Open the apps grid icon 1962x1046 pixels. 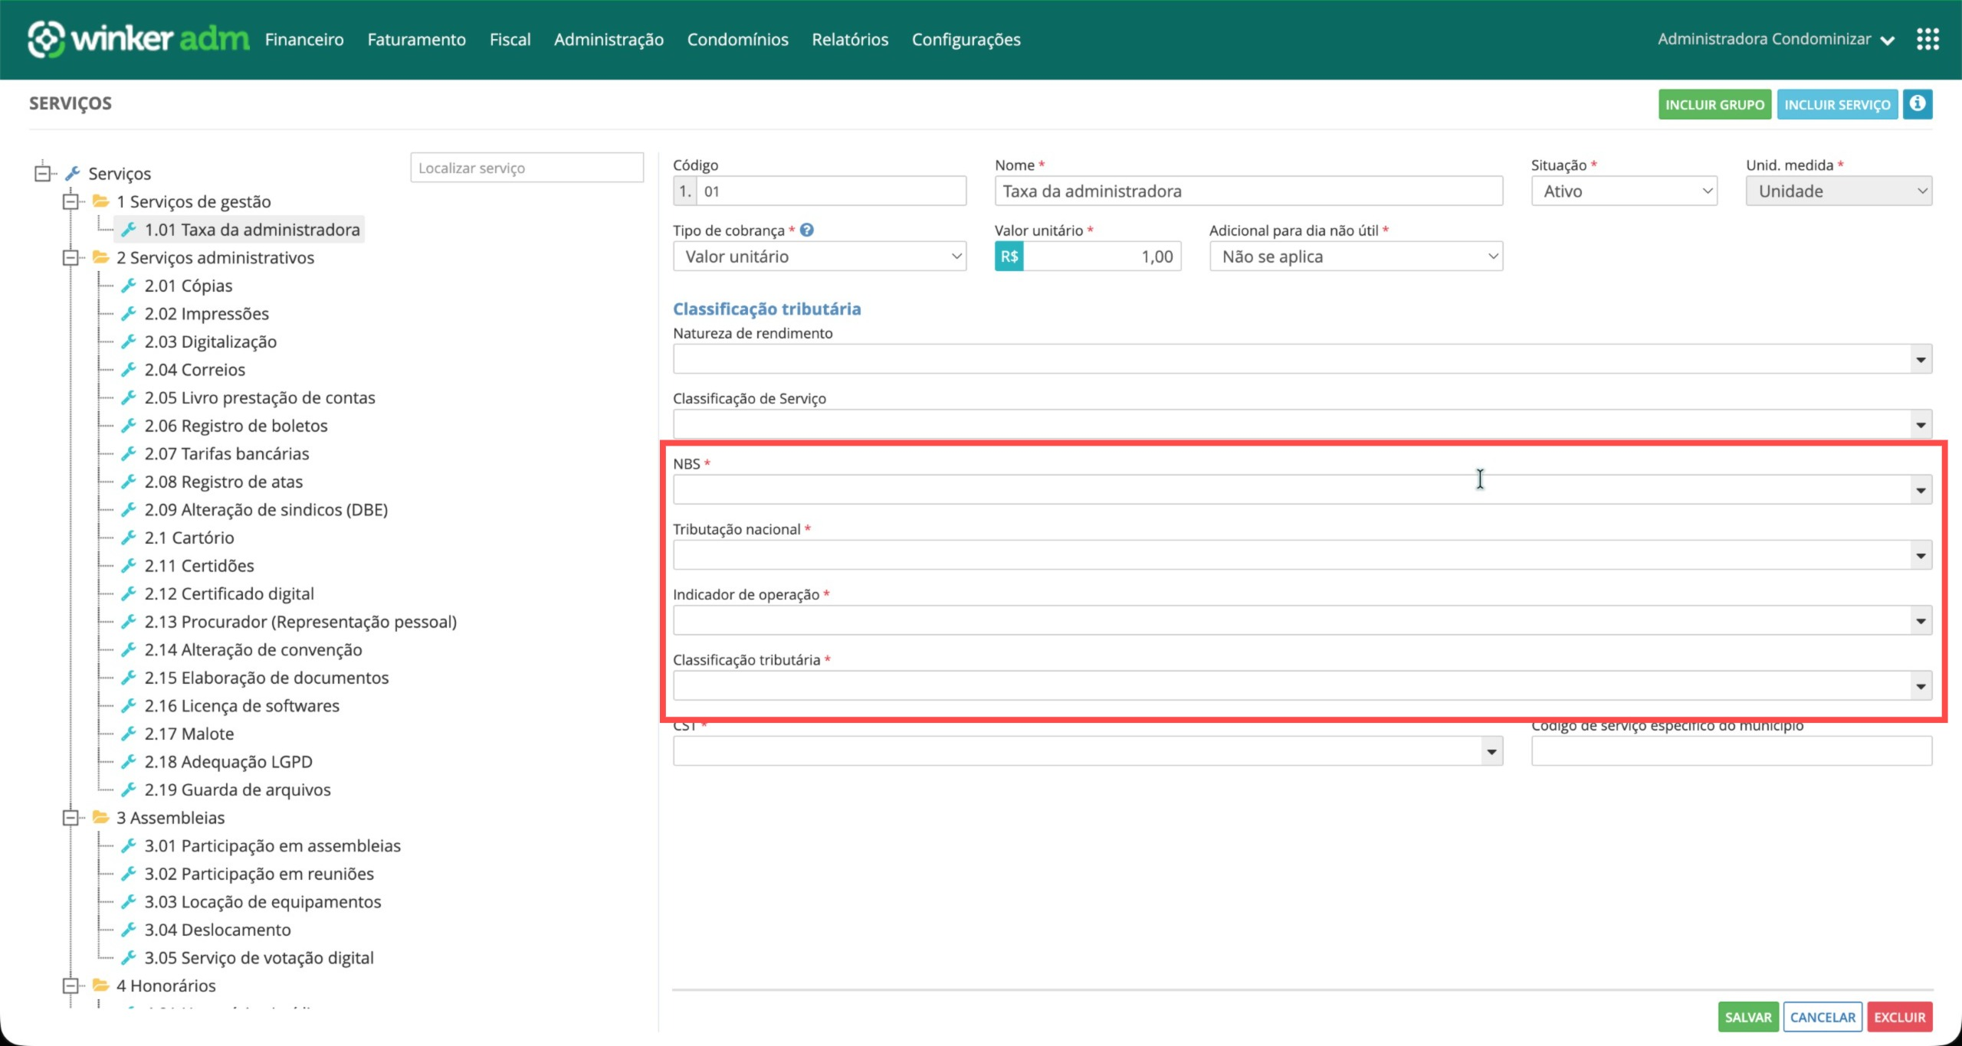point(1928,39)
